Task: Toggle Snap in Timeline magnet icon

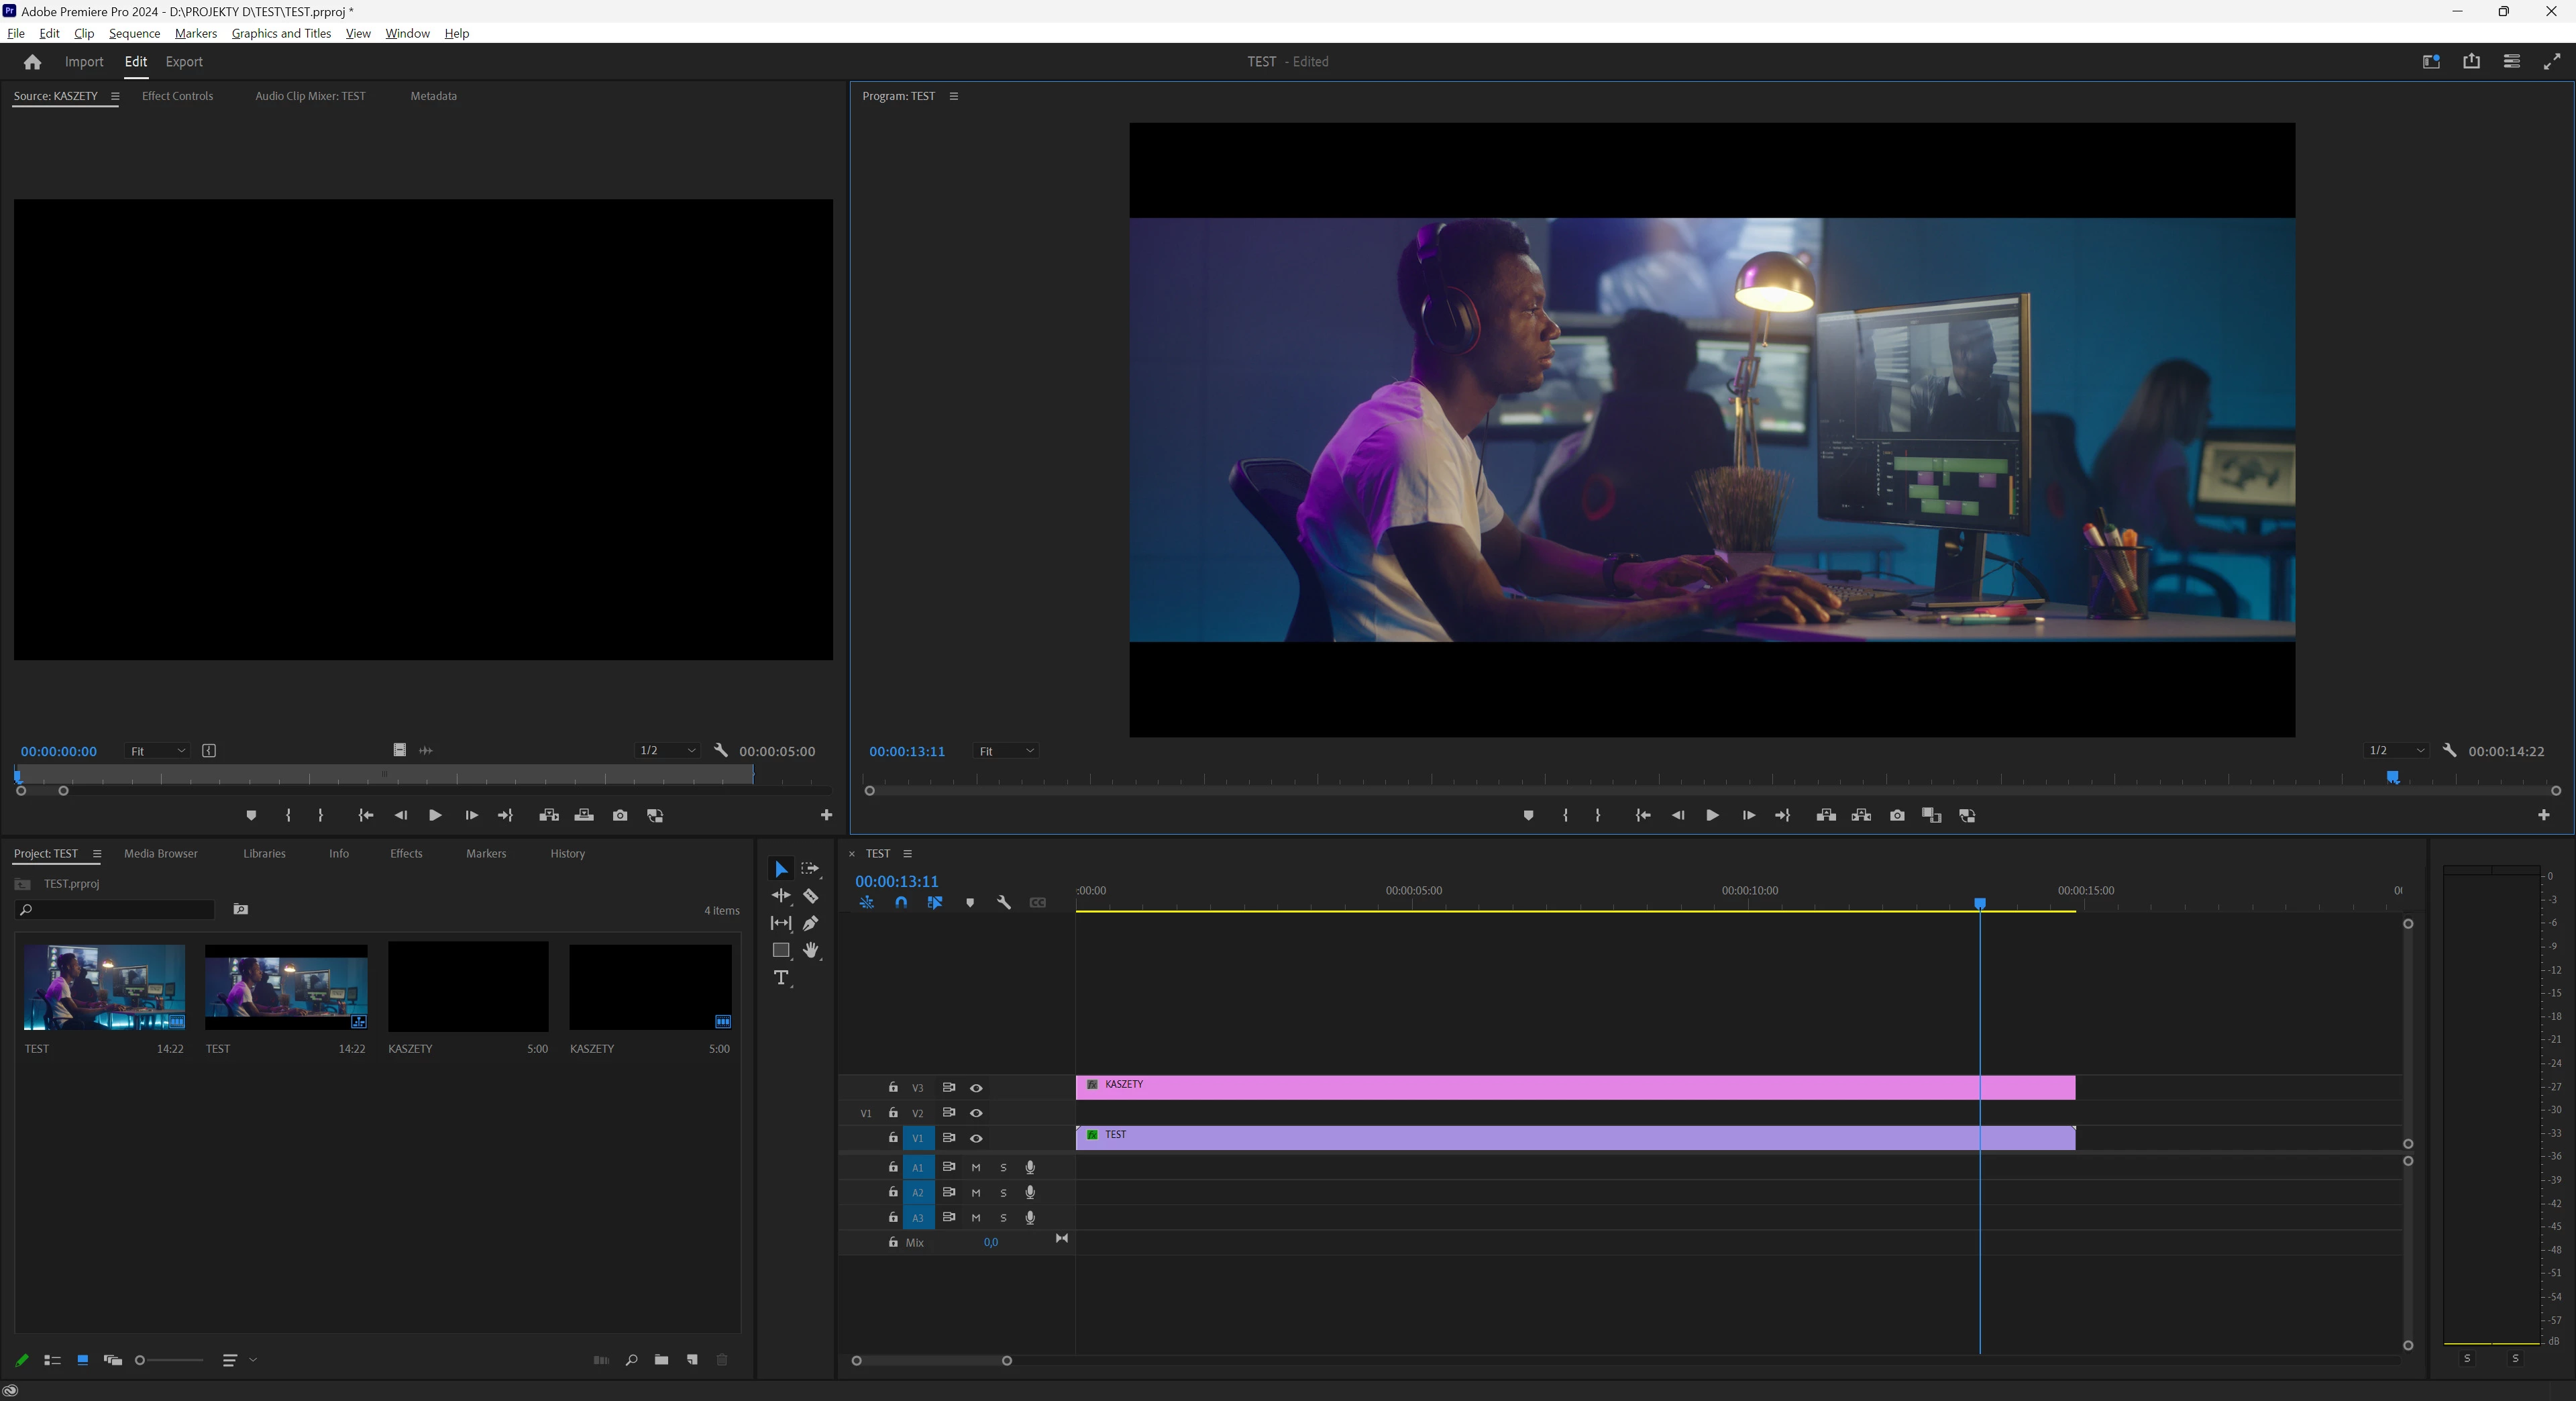Action: pos(901,902)
